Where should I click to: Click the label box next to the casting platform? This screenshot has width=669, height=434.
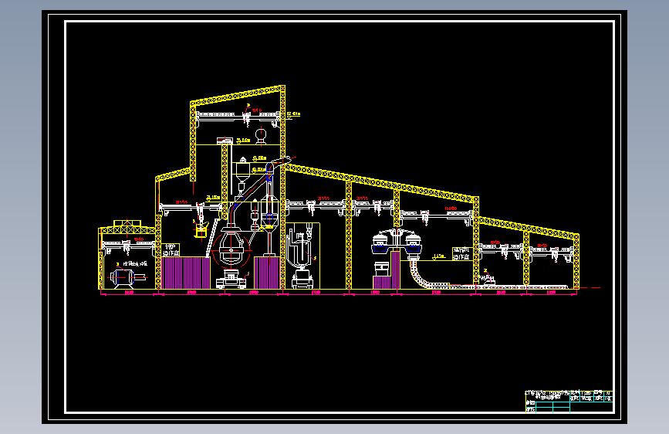[461, 253]
